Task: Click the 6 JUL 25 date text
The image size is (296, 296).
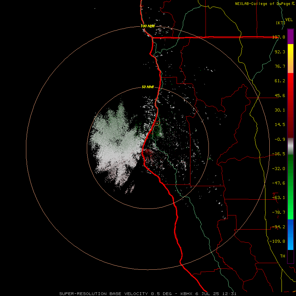Action: pyautogui.click(x=208, y=294)
